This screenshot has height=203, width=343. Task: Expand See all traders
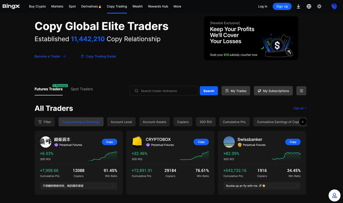coord(299,108)
